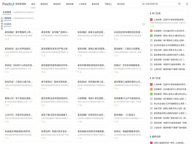Focus the keyword search input field
The image size is (192, 144).
point(159,4)
